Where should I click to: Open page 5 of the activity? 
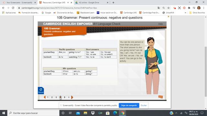(x=65, y=97)
